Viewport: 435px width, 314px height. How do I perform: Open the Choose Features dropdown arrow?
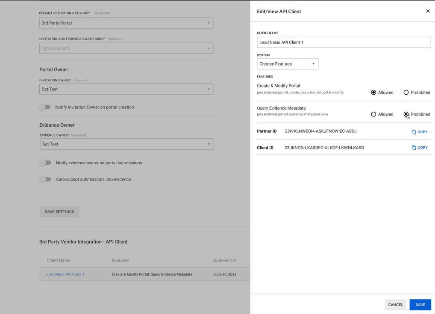click(313, 64)
